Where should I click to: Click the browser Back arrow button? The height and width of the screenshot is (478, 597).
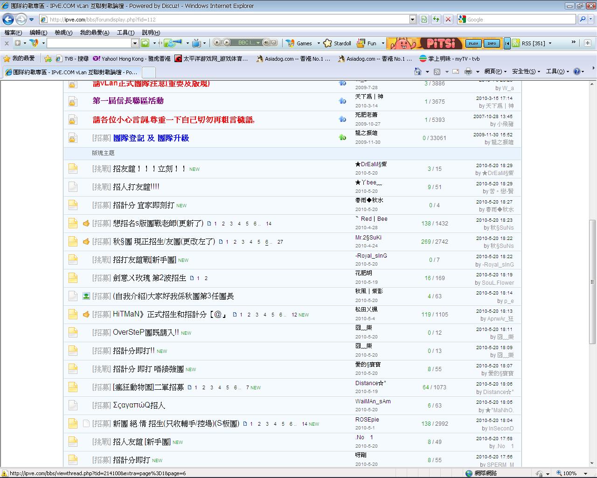pyautogui.click(x=8, y=20)
